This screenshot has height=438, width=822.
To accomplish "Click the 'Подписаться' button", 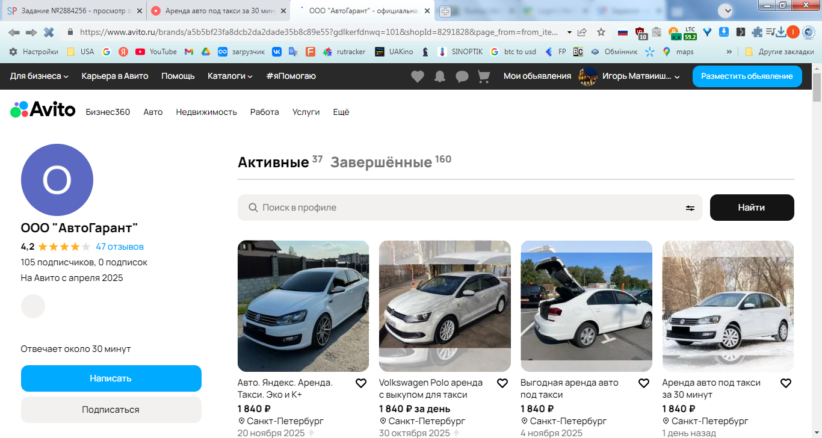I will pyautogui.click(x=111, y=410).
